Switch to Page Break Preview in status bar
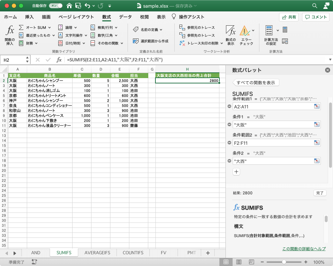 [252, 262]
